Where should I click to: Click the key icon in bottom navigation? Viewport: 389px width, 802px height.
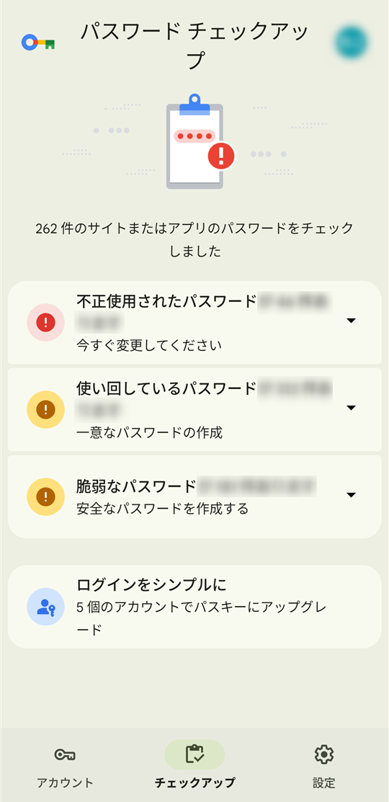[65, 754]
